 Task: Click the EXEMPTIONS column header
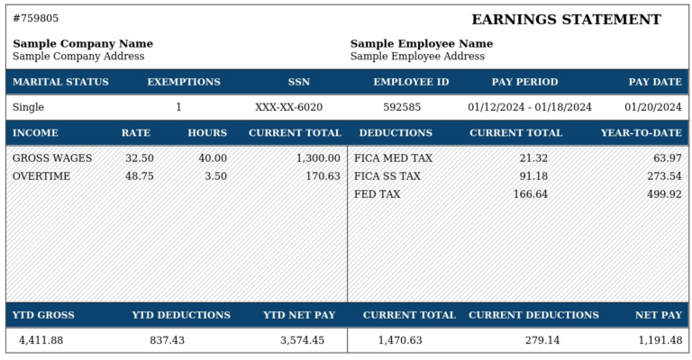pos(184,82)
